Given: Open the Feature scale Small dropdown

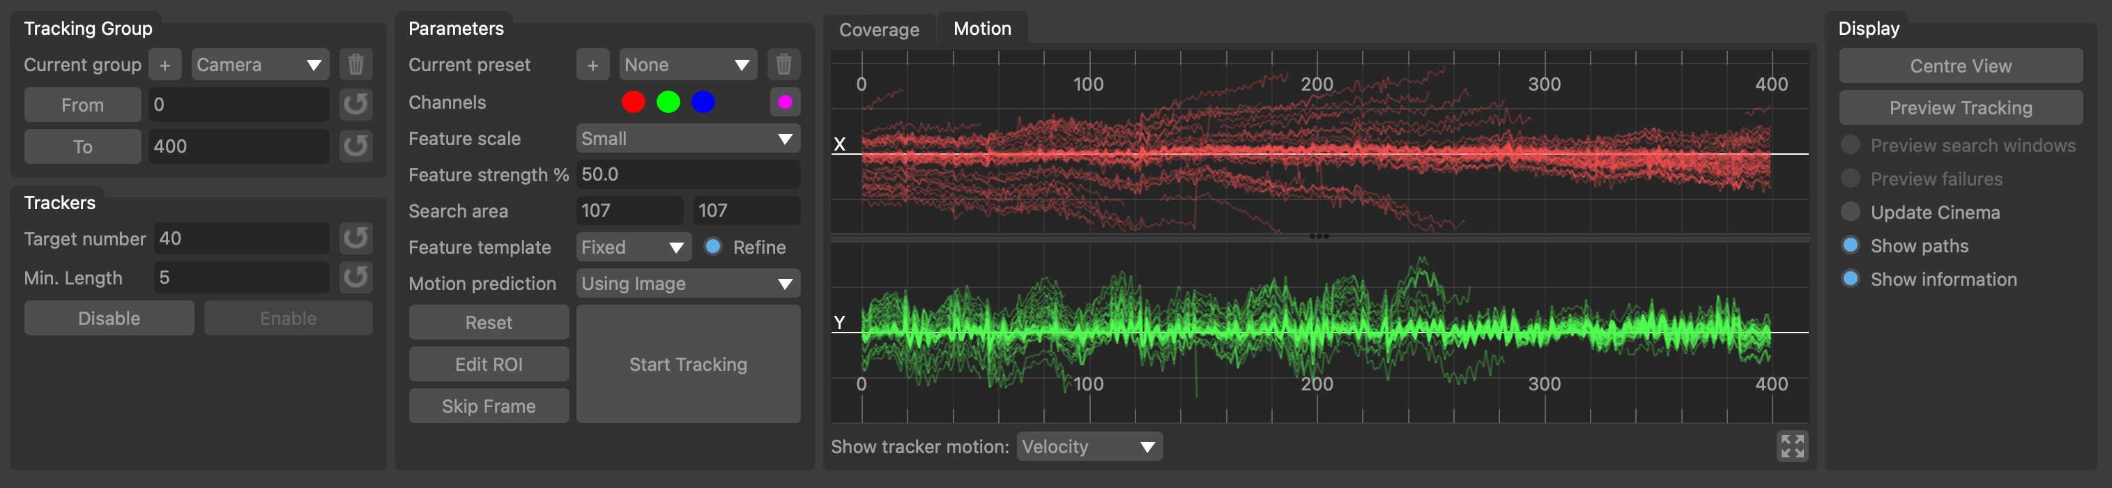Looking at the screenshot, I should pos(688,139).
